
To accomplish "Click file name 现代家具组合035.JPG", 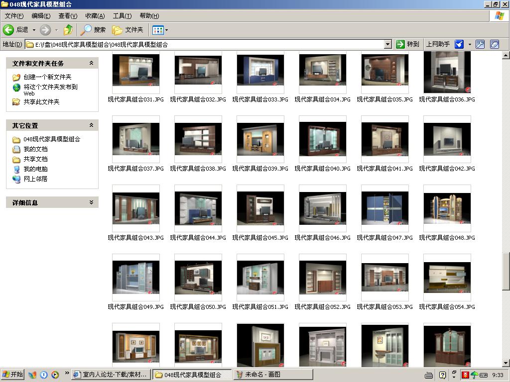I will [x=385, y=99].
